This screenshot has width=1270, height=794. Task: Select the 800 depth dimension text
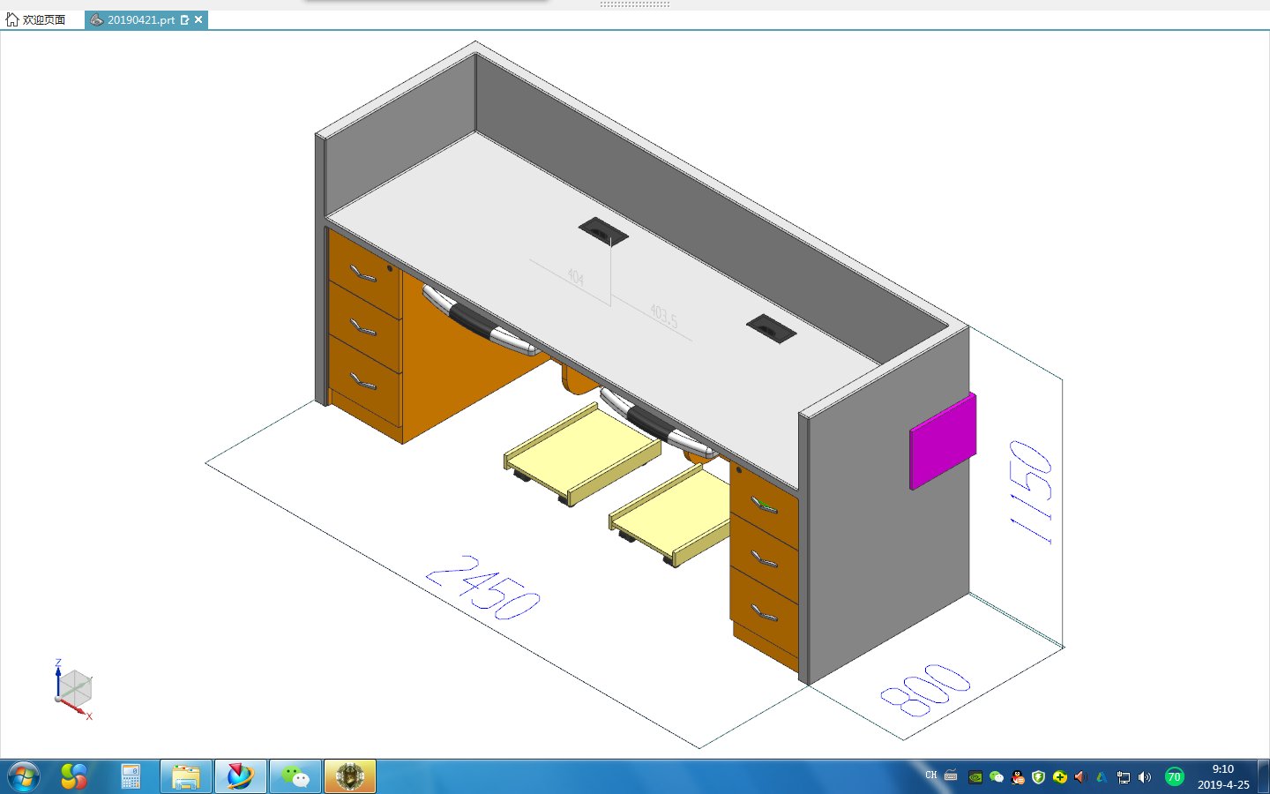[925, 690]
